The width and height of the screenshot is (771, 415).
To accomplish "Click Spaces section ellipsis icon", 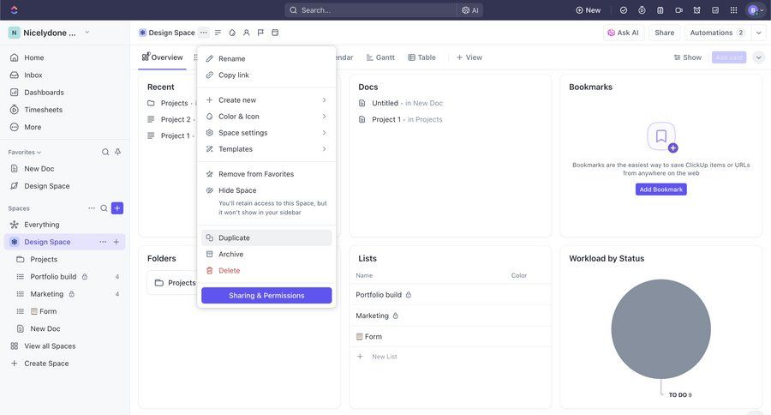I will click(92, 208).
